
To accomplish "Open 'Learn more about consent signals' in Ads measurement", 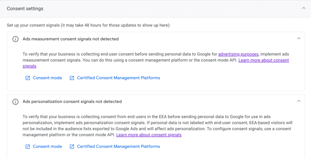I will tap(263, 60).
